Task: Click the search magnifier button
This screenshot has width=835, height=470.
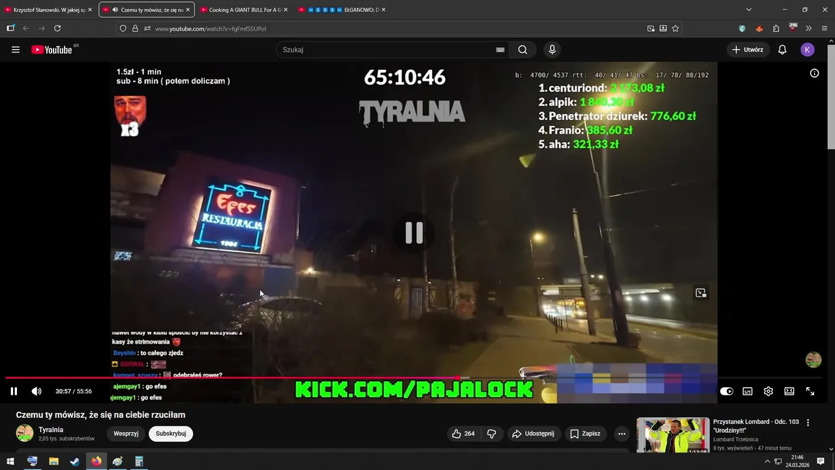Action: [523, 50]
